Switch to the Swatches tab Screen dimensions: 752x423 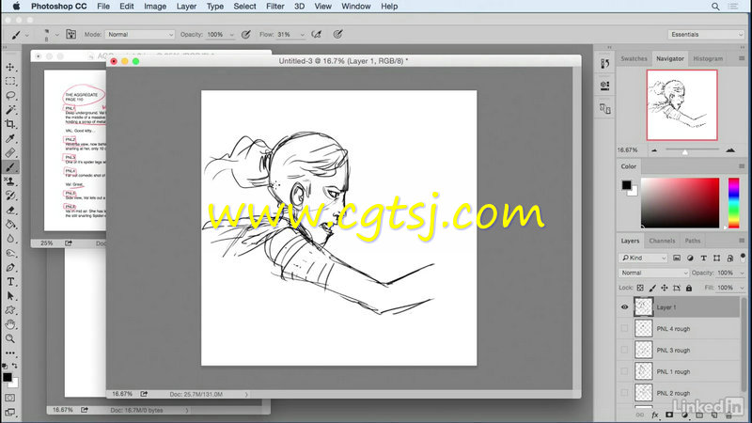point(634,58)
